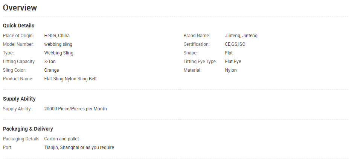Select Flat Sling Nylon Sling Belt text
The image size is (349, 161).
pyautogui.click(x=70, y=79)
